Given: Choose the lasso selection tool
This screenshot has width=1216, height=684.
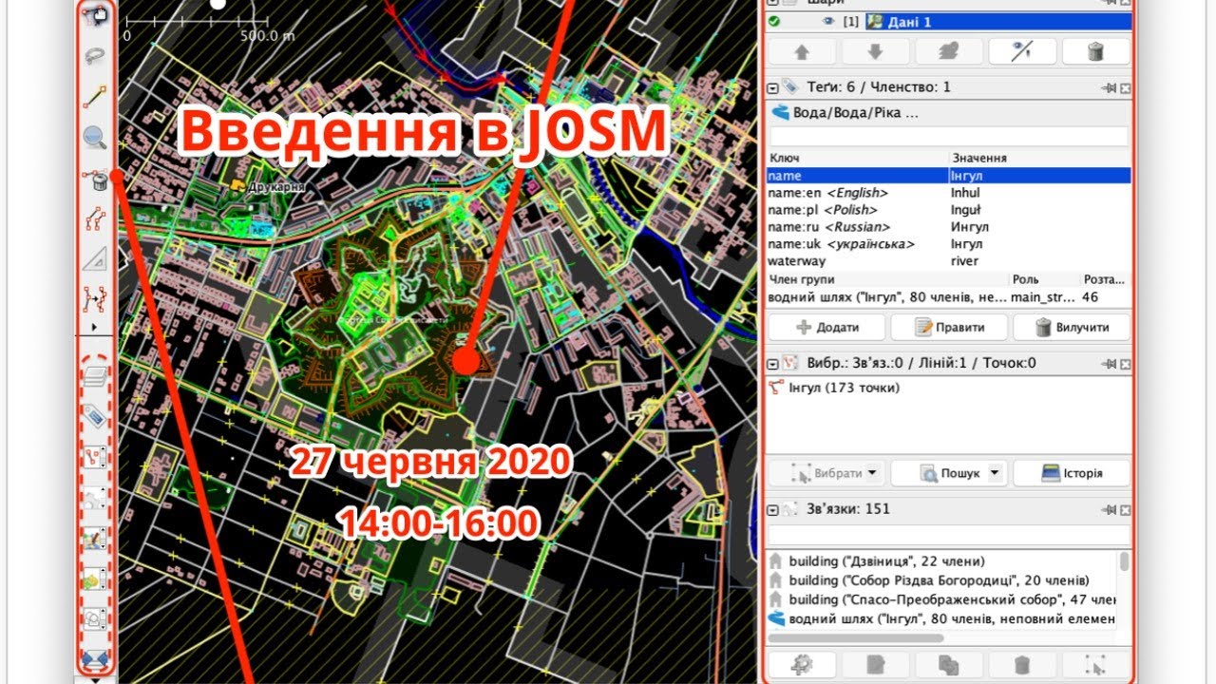Looking at the screenshot, I should click(x=94, y=56).
